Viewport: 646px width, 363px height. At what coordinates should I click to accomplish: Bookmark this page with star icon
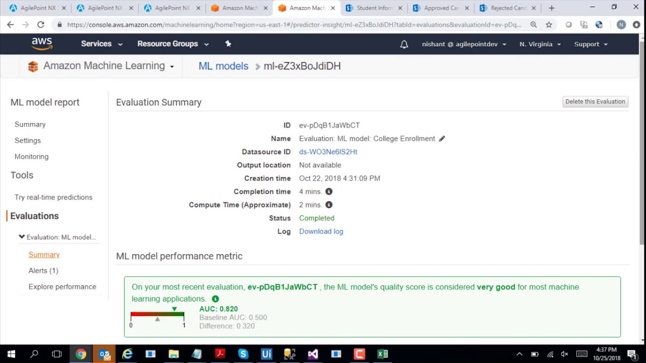click(x=549, y=25)
